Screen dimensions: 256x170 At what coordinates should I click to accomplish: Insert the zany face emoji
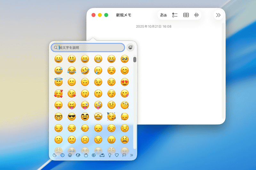[98, 105]
